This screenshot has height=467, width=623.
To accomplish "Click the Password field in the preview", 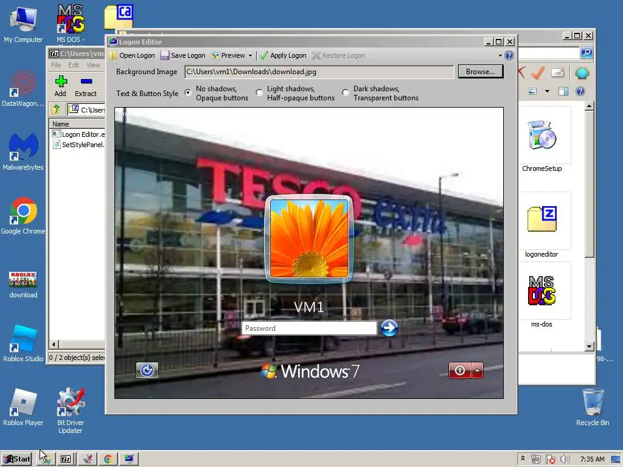I will click(x=309, y=328).
